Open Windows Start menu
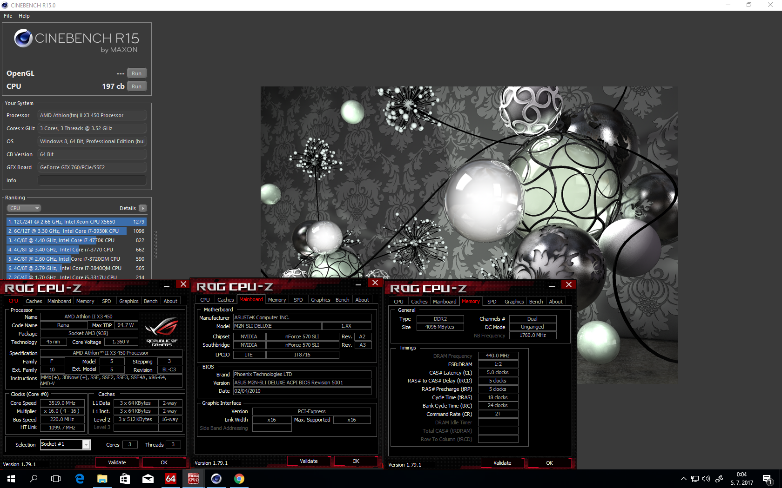This screenshot has width=782, height=488. (11, 479)
